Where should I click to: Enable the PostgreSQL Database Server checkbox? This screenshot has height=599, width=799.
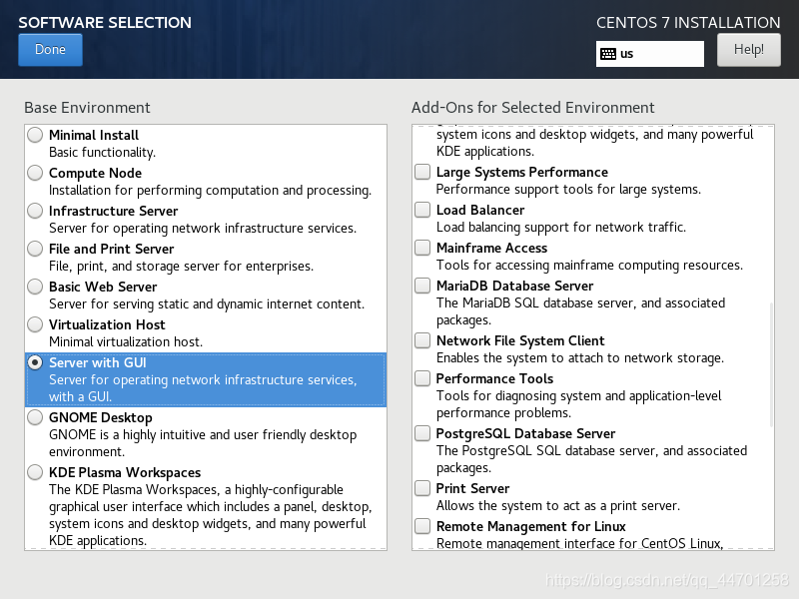coord(422,433)
